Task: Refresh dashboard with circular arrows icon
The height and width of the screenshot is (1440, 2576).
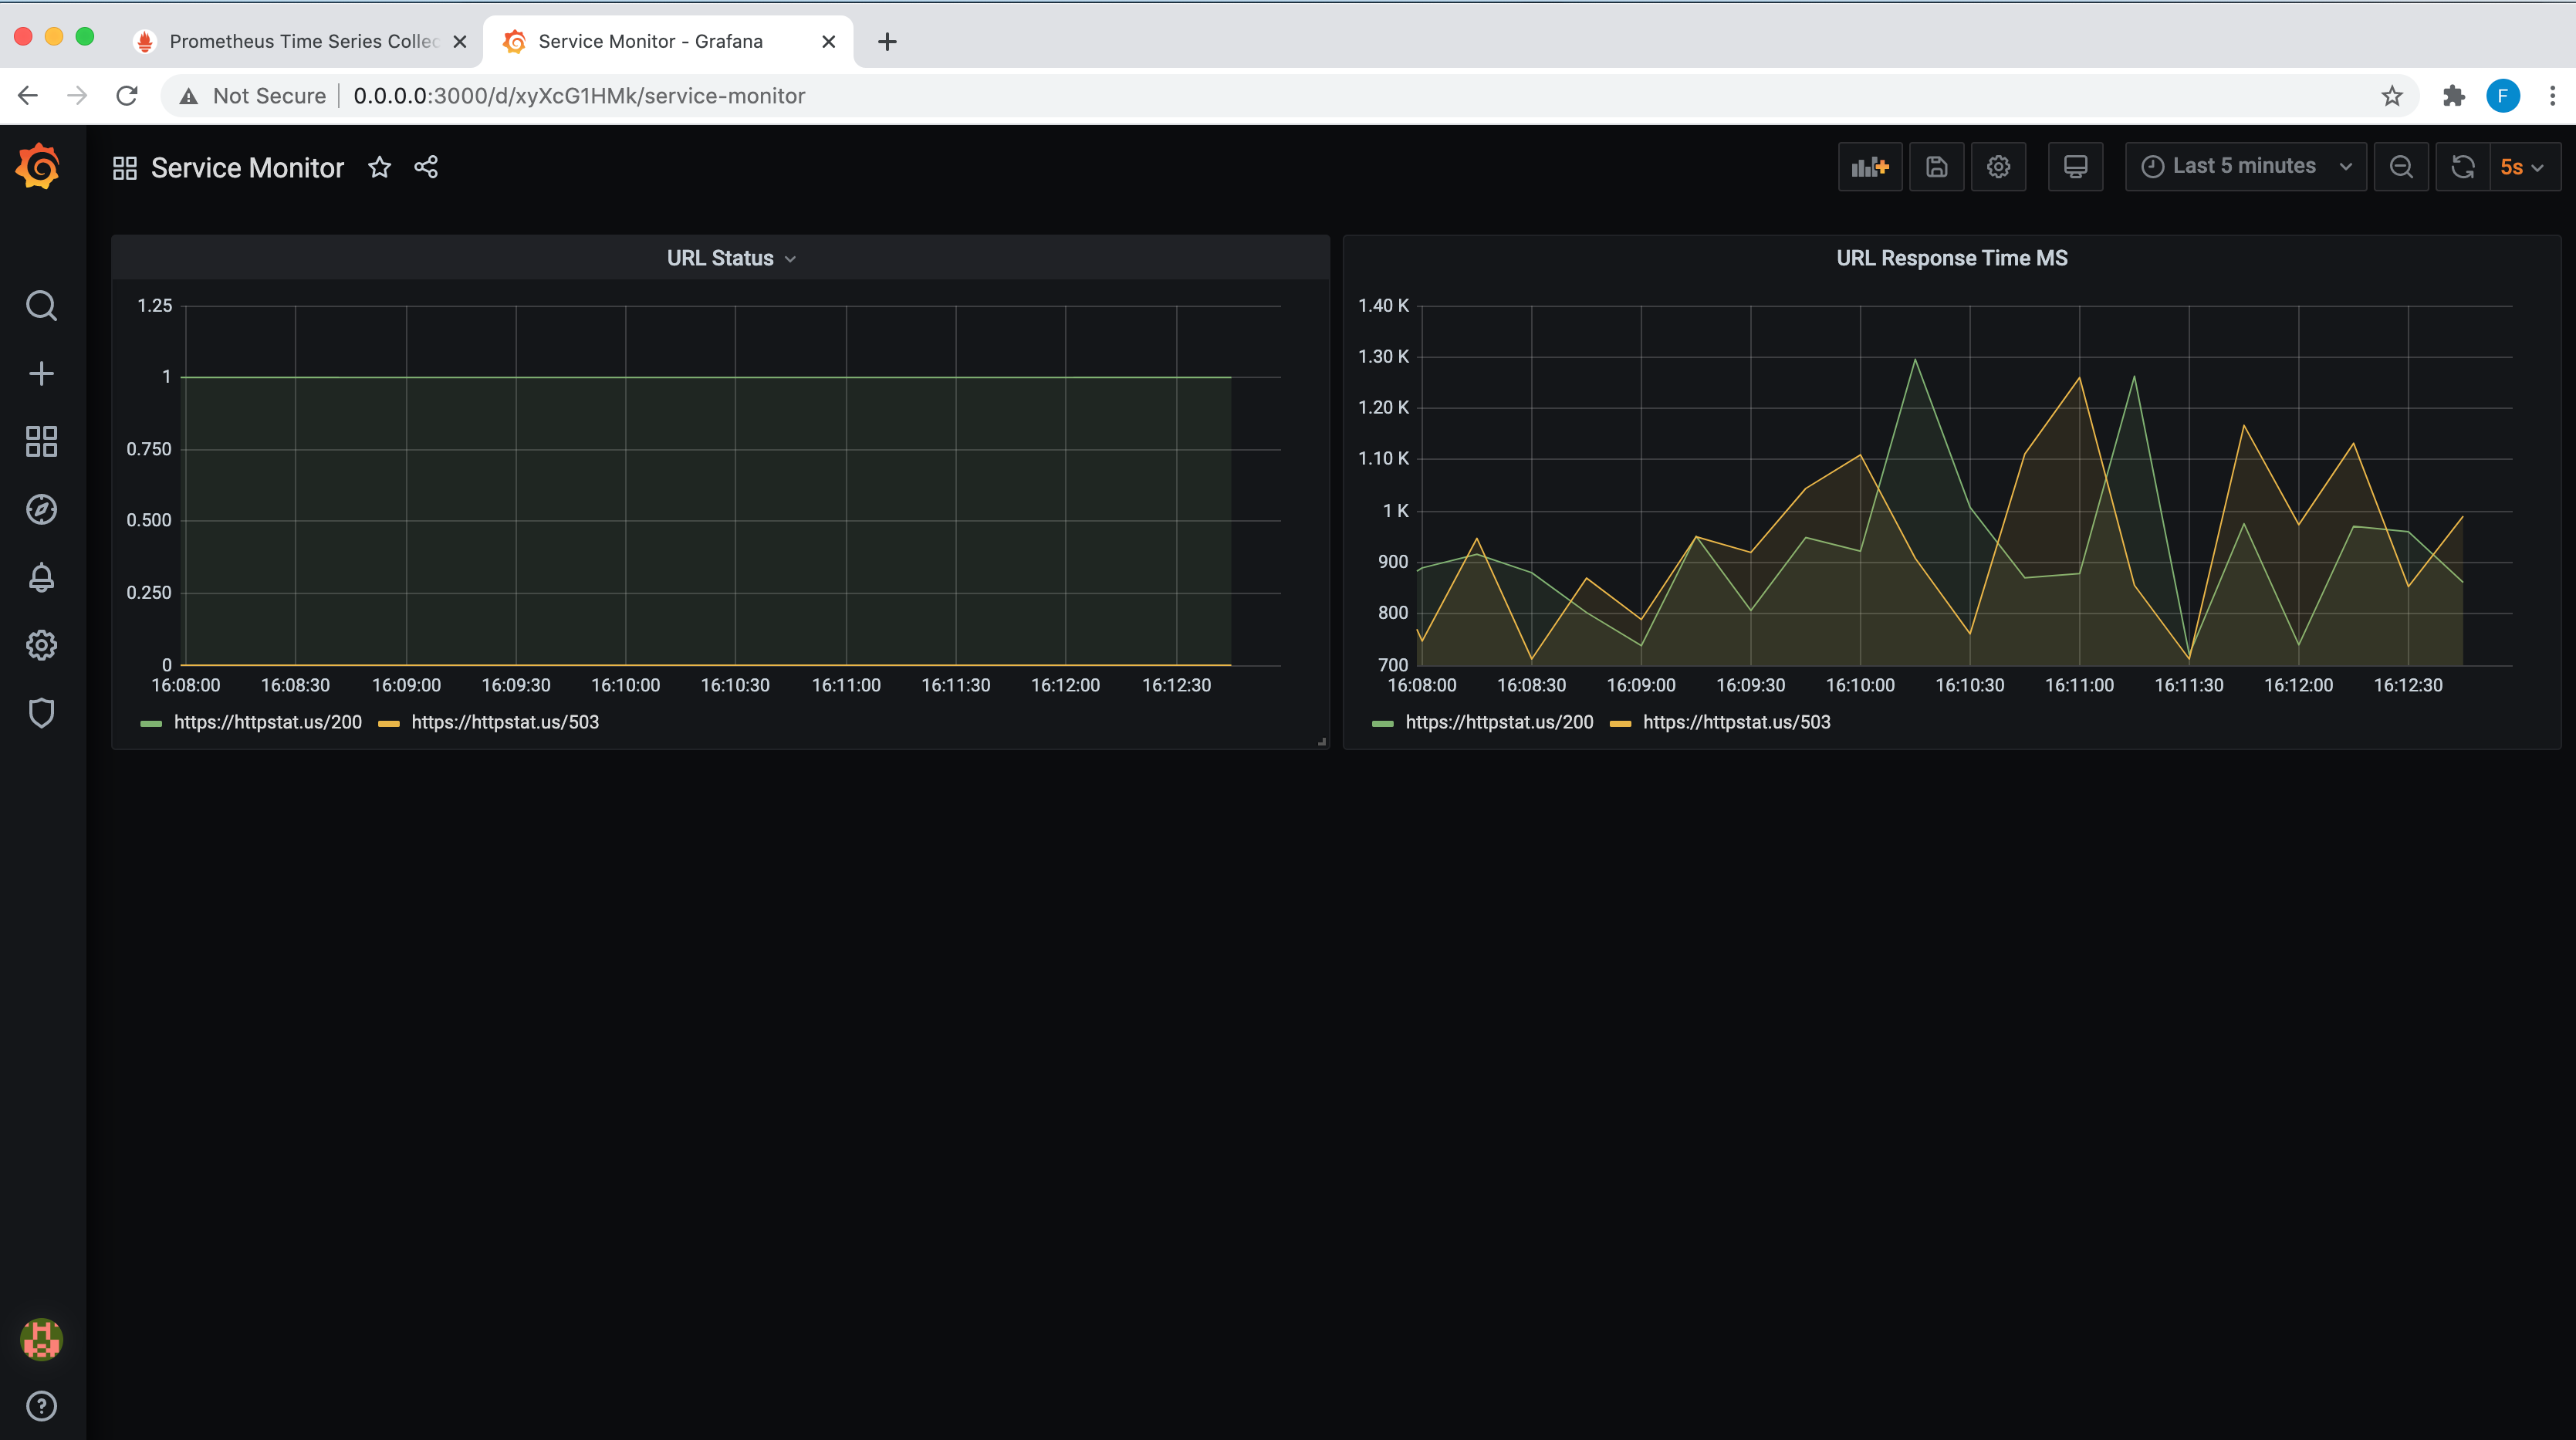Action: pos(2463,167)
